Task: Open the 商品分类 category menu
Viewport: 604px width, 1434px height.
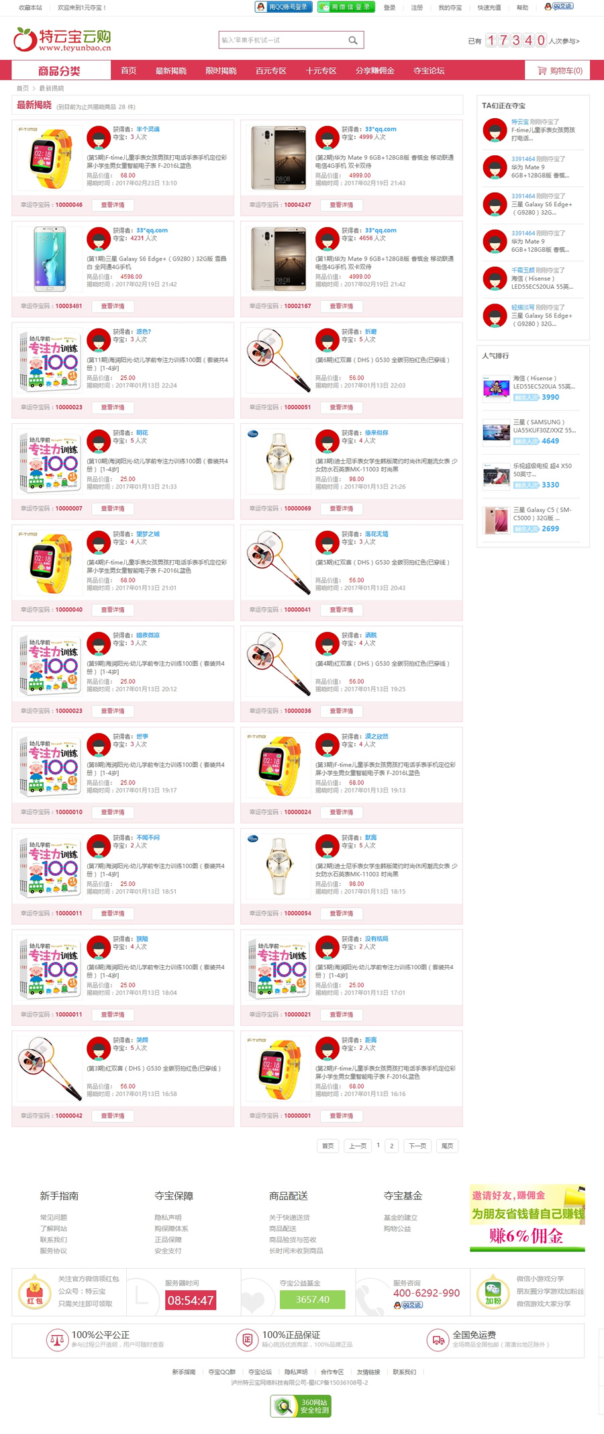Action: (60, 71)
